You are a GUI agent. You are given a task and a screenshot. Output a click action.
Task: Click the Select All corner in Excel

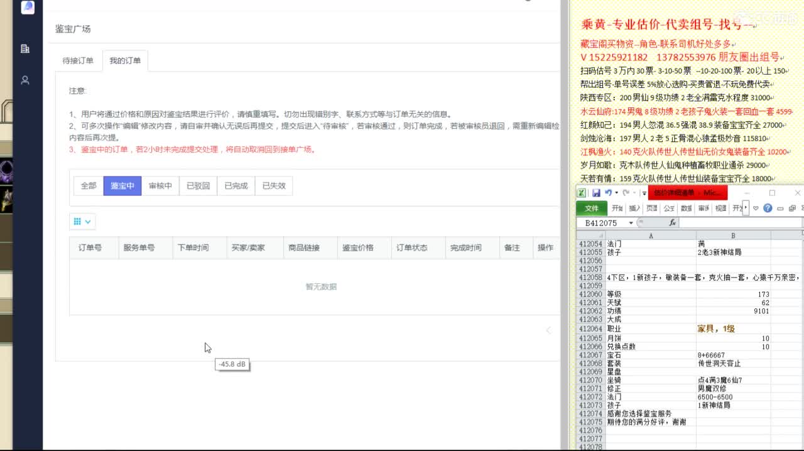coord(590,236)
